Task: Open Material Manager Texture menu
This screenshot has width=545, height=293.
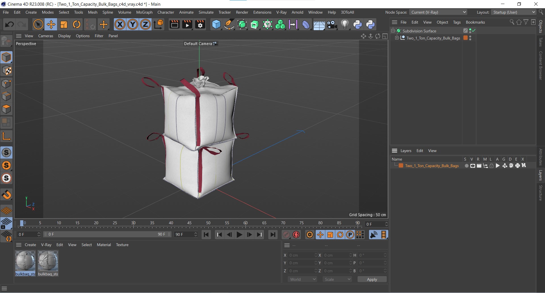Action: coord(122,245)
